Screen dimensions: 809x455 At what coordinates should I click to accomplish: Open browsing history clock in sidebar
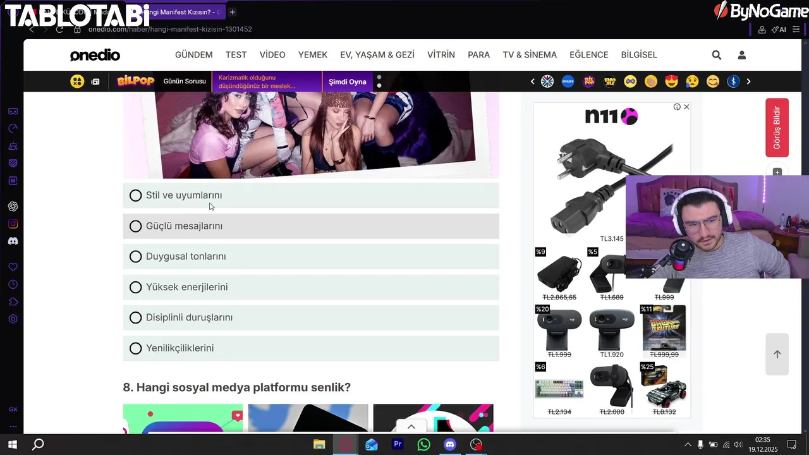coord(13,284)
